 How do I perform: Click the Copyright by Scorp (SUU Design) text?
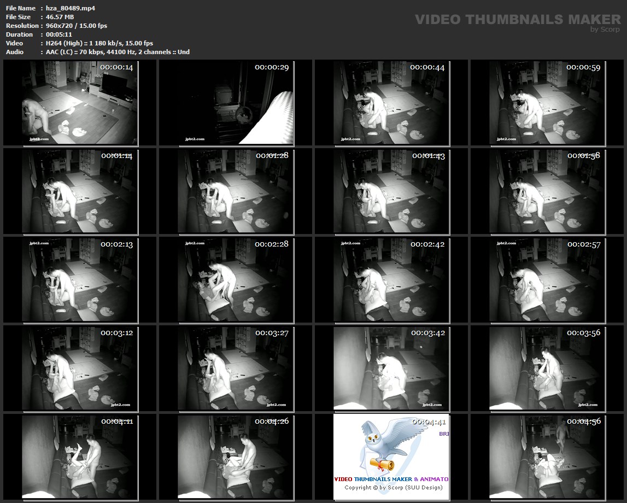(x=393, y=487)
